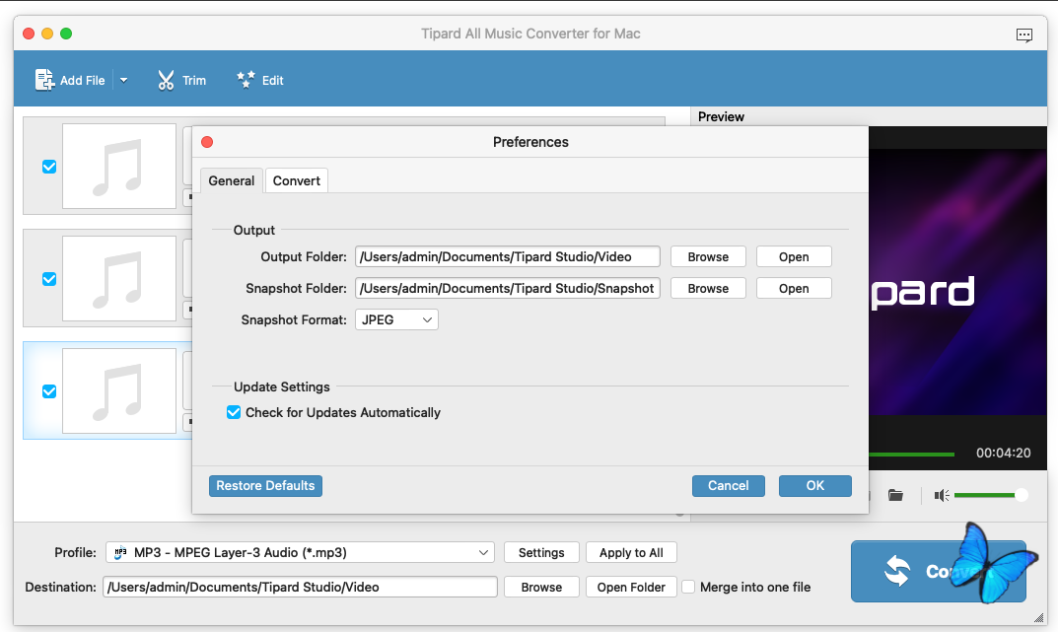Click the Tipard preview video area
Image resolution: width=1058 pixels, height=632 pixels.
pos(957,282)
